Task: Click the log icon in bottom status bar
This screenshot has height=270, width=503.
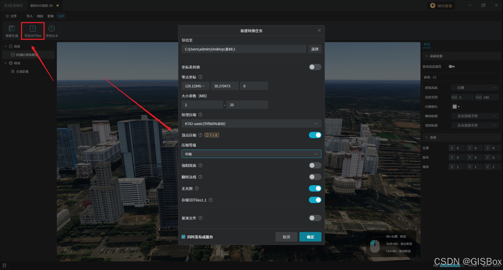Action: point(4,266)
